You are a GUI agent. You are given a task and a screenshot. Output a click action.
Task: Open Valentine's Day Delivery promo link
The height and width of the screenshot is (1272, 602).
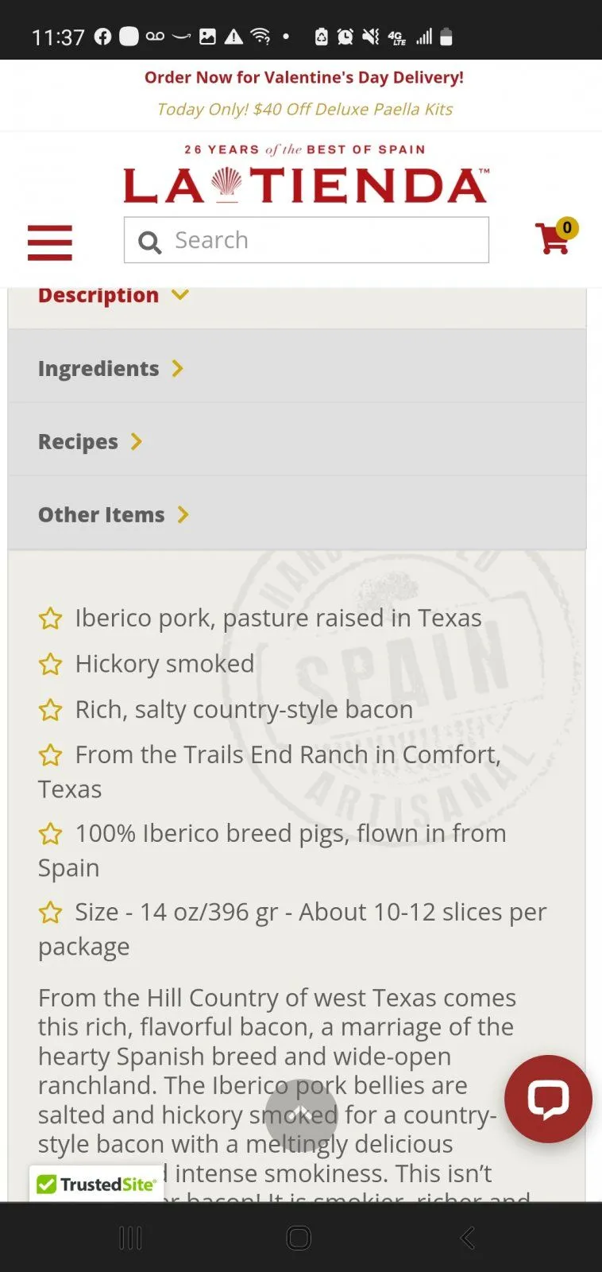tap(303, 78)
